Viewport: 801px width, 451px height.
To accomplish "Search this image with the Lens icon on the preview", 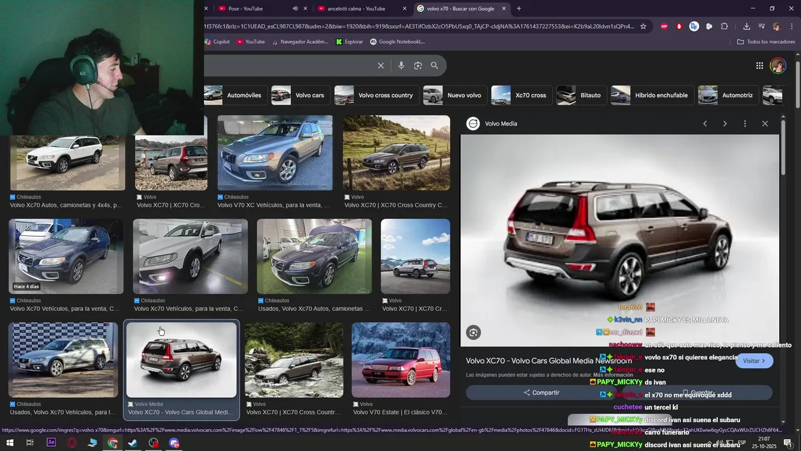I will (x=474, y=333).
